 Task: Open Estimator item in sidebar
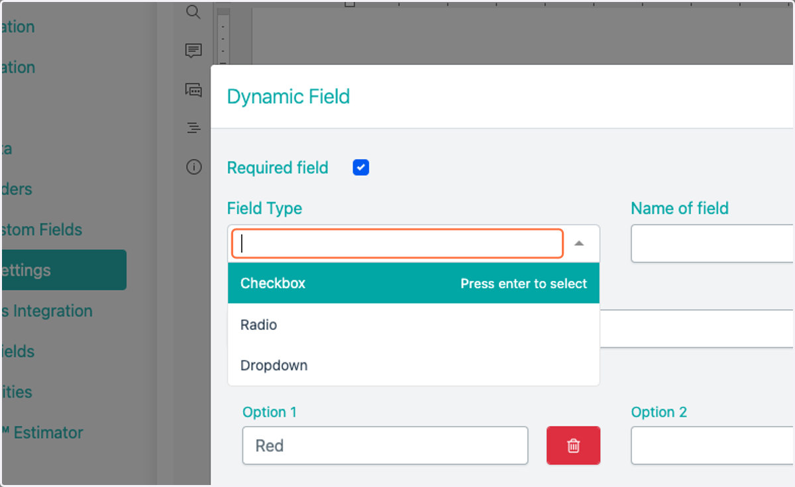[42, 433]
